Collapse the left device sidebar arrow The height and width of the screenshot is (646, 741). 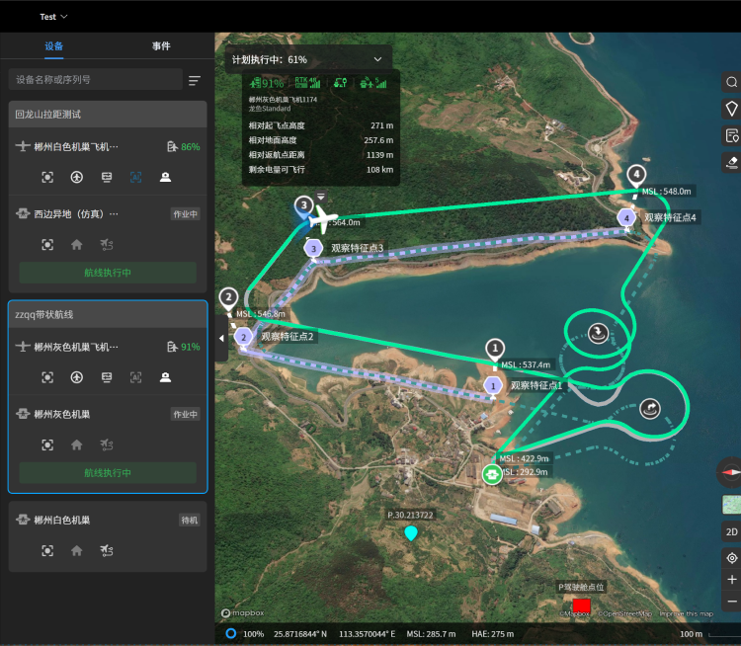(x=221, y=338)
